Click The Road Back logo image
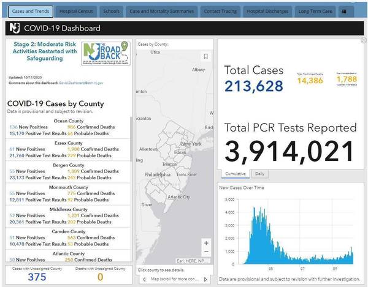368x287 pixels. (x=105, y=53)
